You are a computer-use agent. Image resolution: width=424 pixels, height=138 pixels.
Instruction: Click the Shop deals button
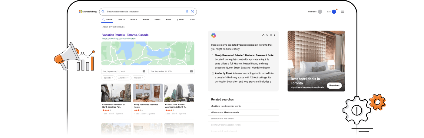coord(334,85)
